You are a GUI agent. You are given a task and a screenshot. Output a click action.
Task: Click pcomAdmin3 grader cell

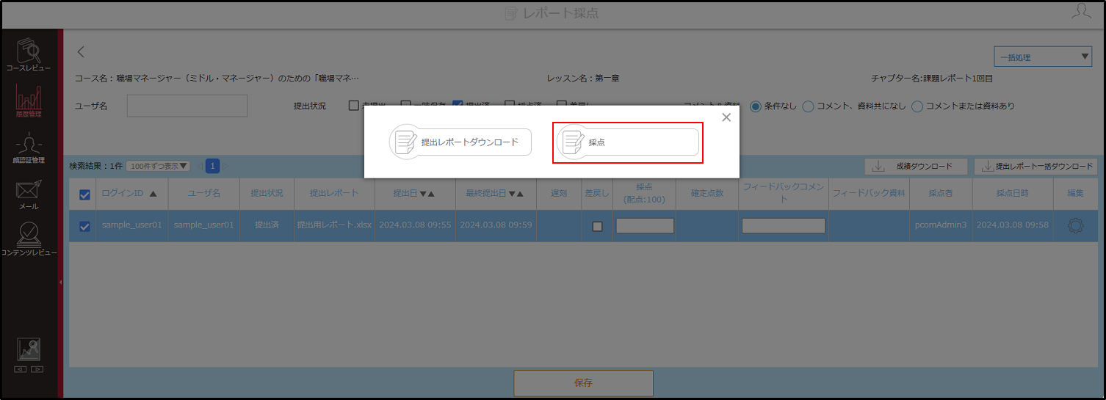941,225
